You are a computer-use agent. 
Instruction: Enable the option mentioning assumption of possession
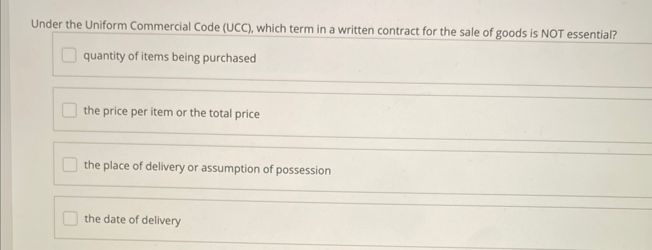(70, 165)
